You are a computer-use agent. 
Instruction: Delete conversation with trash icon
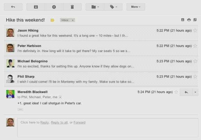pos(72,7)
